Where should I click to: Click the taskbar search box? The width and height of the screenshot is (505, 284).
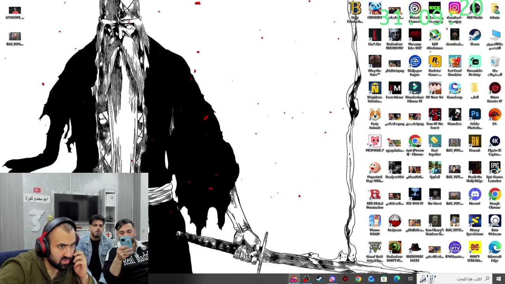point(455,279)
